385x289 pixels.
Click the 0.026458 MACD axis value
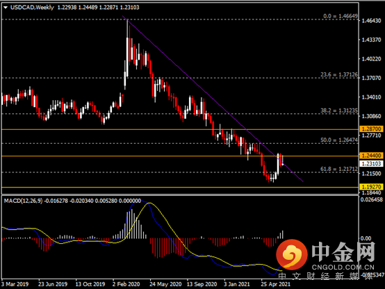pyautogui.click(x=372, y=199)
